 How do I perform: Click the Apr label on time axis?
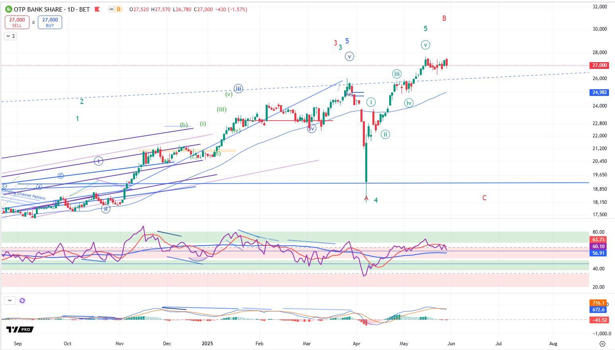[356, 343]
